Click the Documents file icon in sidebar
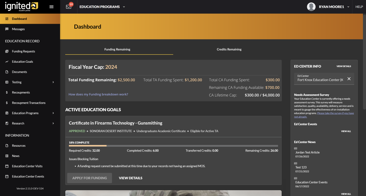The image size is (366, 196). point(7,72)
